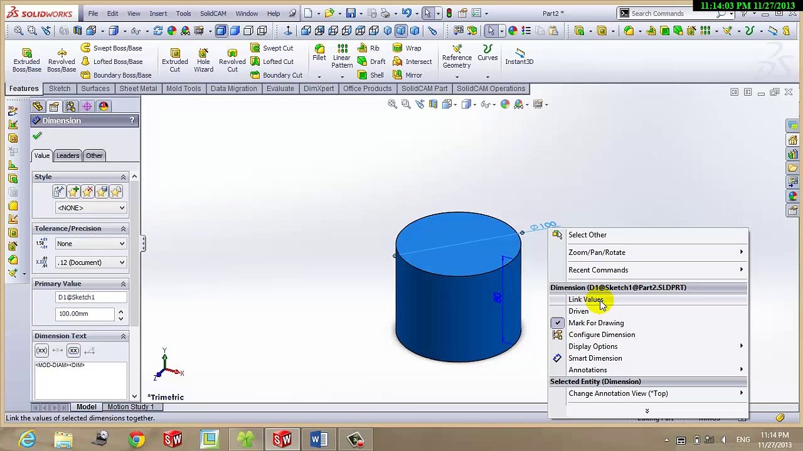Toggle Smart Dimension in context menu
The image size is (803, 451).
click(x=595, y=358)
